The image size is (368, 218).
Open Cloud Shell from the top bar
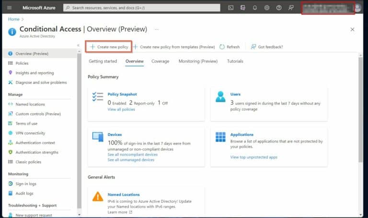[230, 8]
